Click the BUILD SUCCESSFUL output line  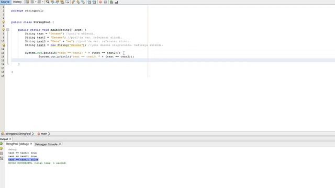pyautogui.click(x=37, y=163)
